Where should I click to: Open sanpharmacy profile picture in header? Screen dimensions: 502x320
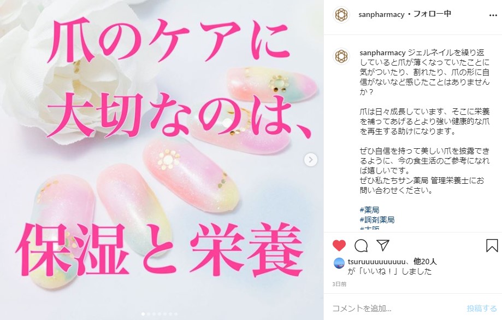pyautogui.click(x=341, y=15)
